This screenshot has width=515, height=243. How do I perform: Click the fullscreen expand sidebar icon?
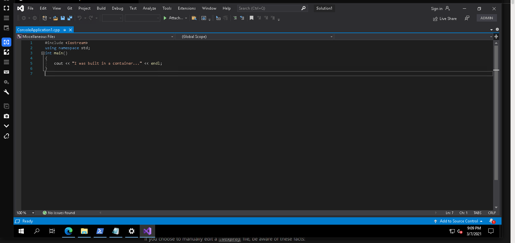[6, 8]
